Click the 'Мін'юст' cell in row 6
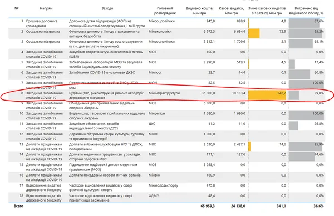Screen dimensions: 334x216 point(155,72)
